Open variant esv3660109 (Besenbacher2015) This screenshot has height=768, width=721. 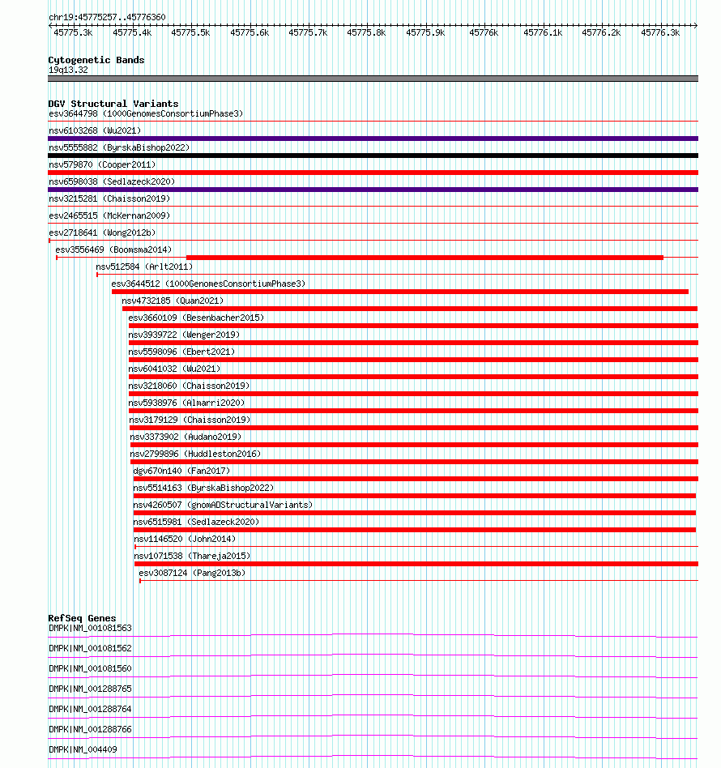coord(196,318)
